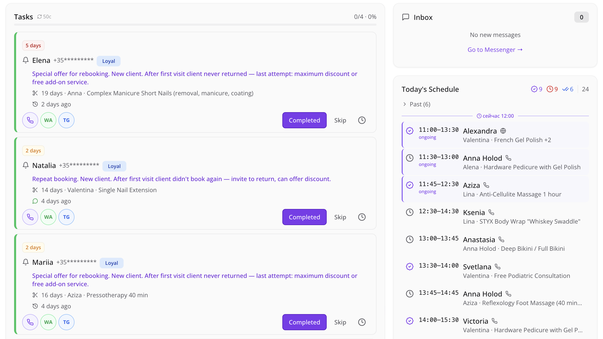Viewport: 603px width, 339px height.
Task: Open Ksenia STYX Body Wrap appointment
Action: 495,216
